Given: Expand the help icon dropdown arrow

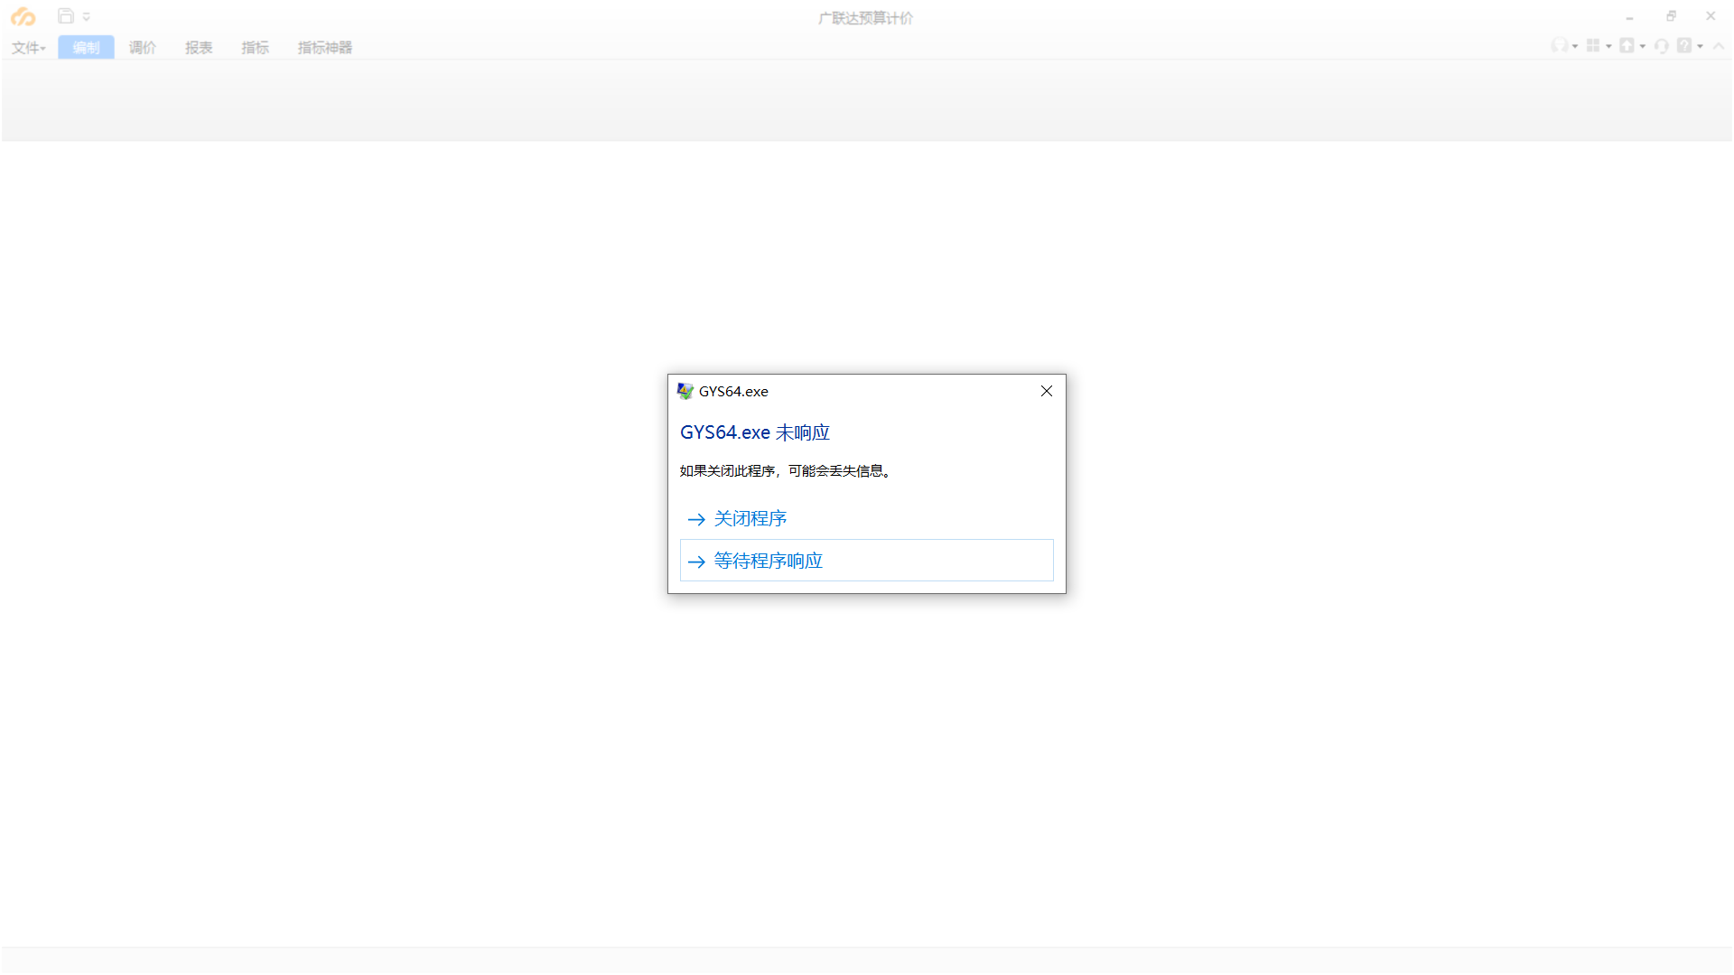Looking at the screenshot, I should click(1700, 46).
